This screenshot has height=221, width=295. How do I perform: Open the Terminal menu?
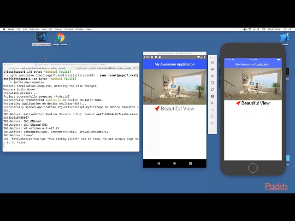pyautogui.click(x=69, y=29)
